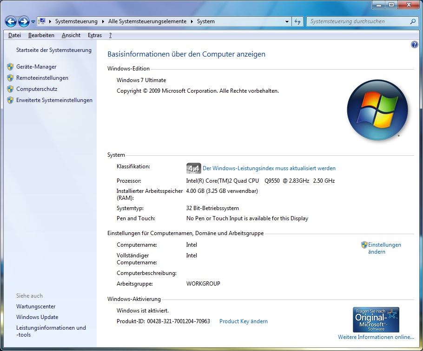Click the 4.4 performance index badge
Screen dimensions: 423x351
pyautogui.click(x=193, y=168)
